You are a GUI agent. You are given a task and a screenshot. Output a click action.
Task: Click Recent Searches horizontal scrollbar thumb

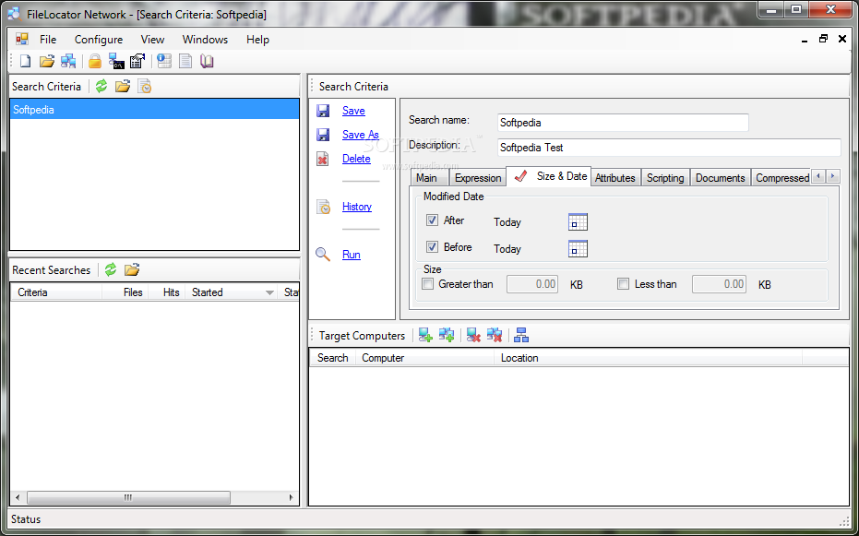(x=128, y=497)
